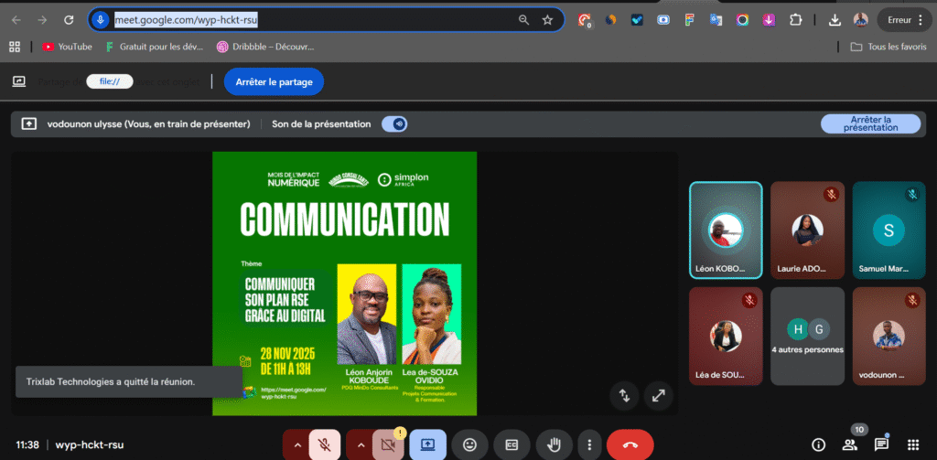Click the blue Arrêter le partage button
Screen dimensions: 937x460
[x=274, y=81]
